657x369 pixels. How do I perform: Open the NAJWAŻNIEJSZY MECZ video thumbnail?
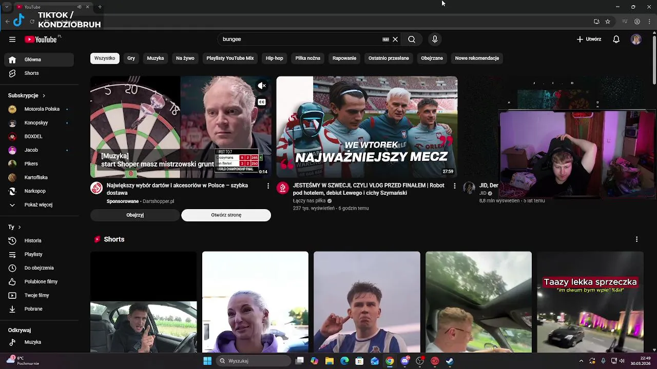click(x=367, y=127)
